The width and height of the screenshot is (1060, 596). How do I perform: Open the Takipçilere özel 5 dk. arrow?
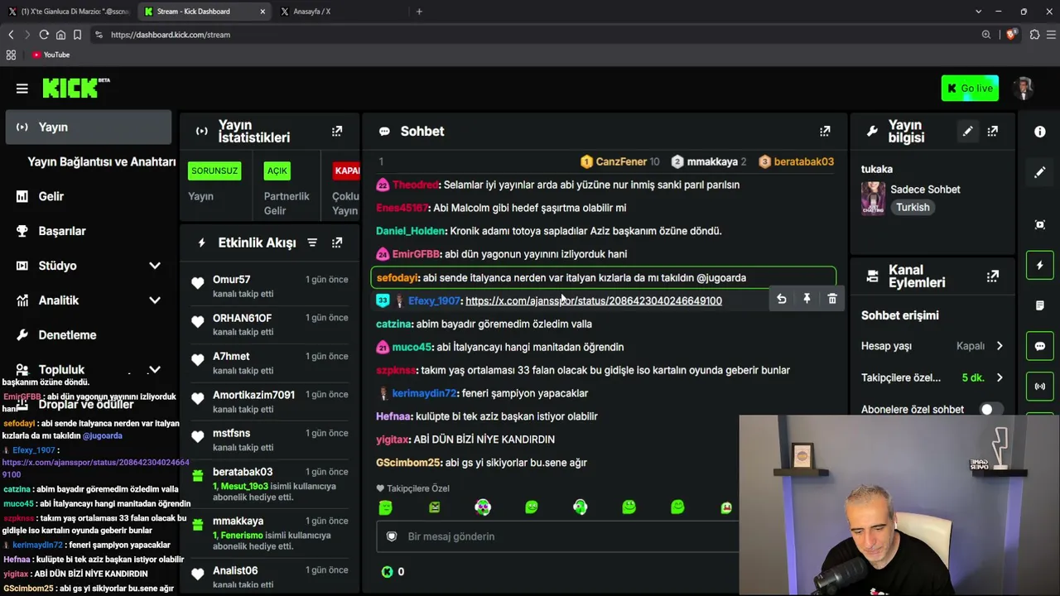coord(999,378)
